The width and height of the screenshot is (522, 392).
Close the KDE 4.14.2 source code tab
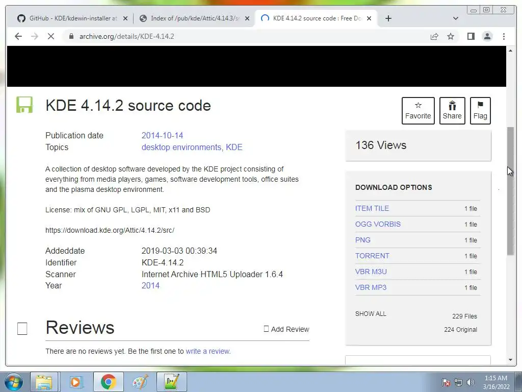click(x=369, y=18)
